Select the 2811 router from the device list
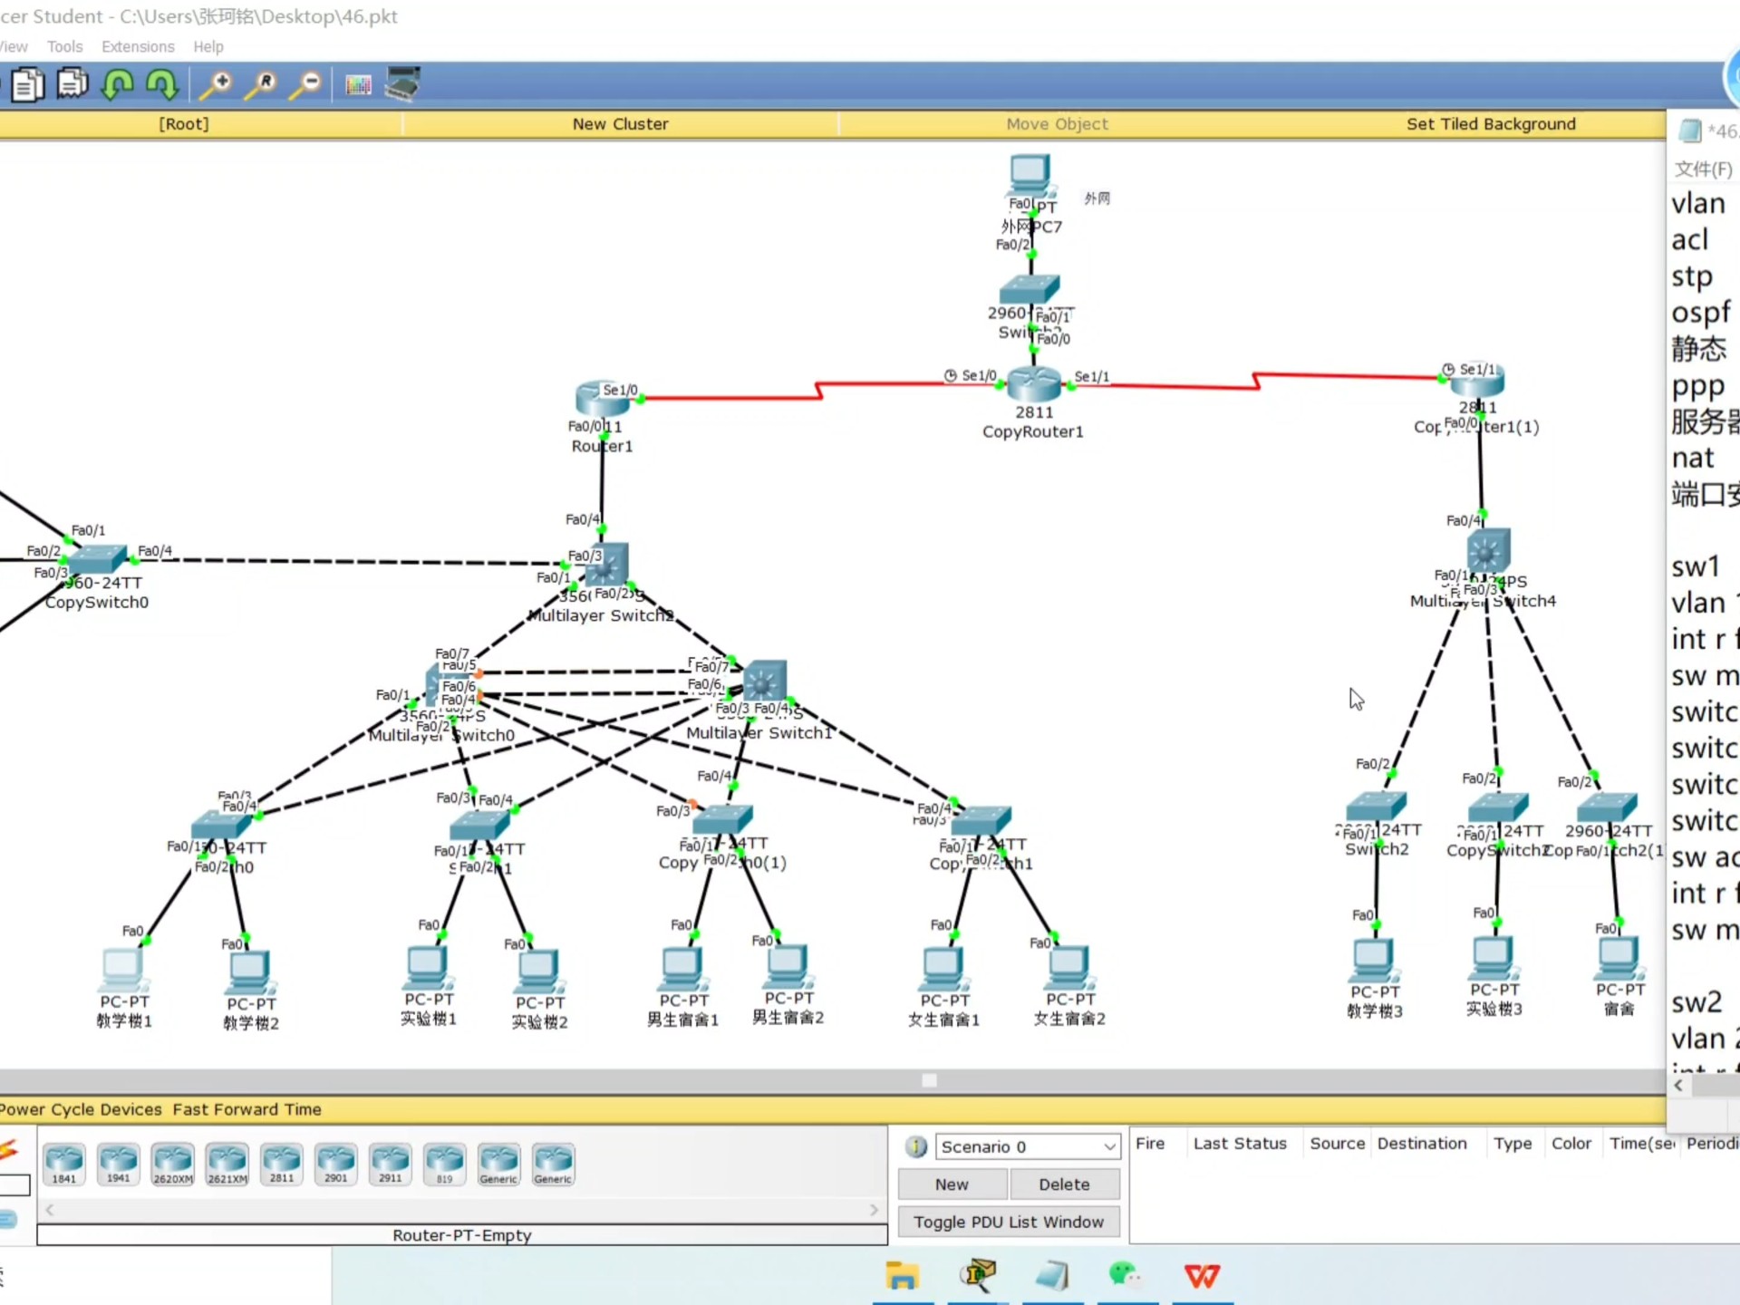1740x1305 pixels. (x=281, y=1165)
